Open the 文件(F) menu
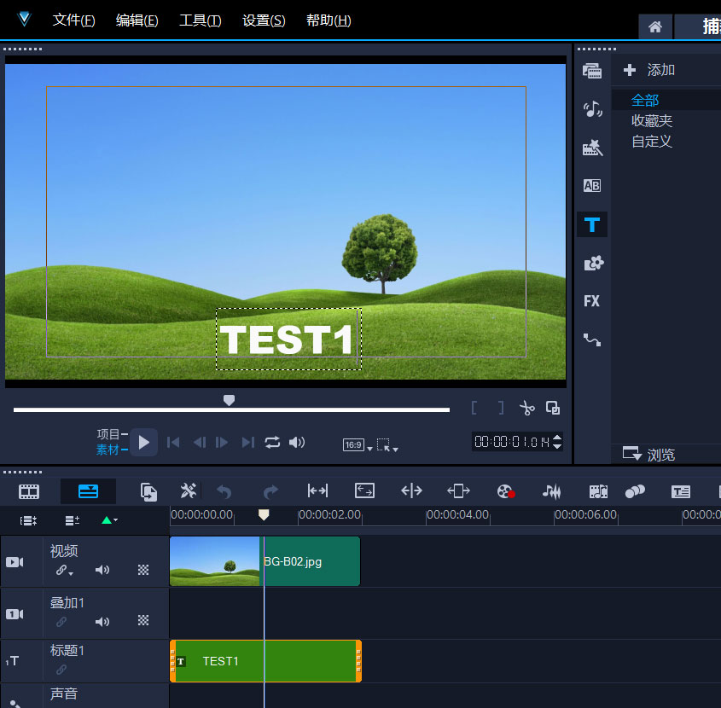Image resolution: width=721 pixels, height=708 pixels. point(73,20)
